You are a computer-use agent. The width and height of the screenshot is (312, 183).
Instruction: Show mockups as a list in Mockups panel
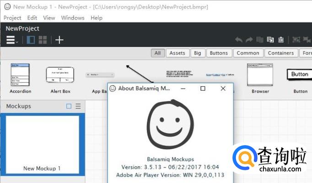(78, 106)
